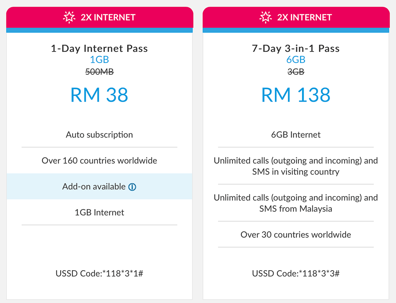The image size is (396, 303).
Task: Click the Over 30 countries worldwide text
Action: point(296,235)
